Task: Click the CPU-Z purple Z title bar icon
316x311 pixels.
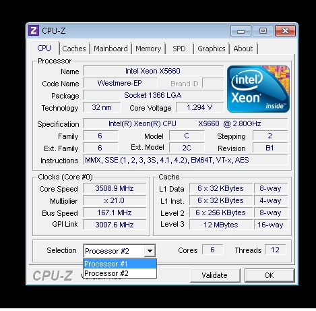Action: pyautogui.click(x=34, y=30)
